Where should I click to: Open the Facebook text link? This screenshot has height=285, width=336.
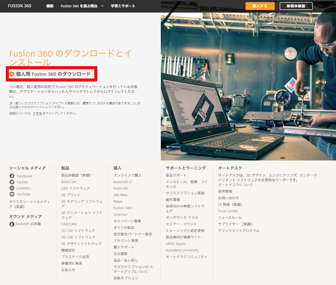(24, 176)
